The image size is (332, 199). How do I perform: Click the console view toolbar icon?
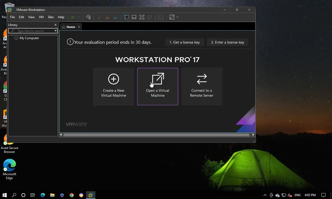[x=161, y=17]
